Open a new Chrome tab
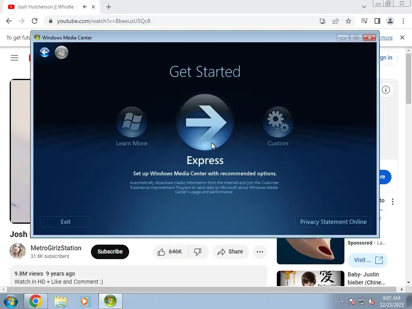This screenshot has width=412, height=309. tap(109, 7)
